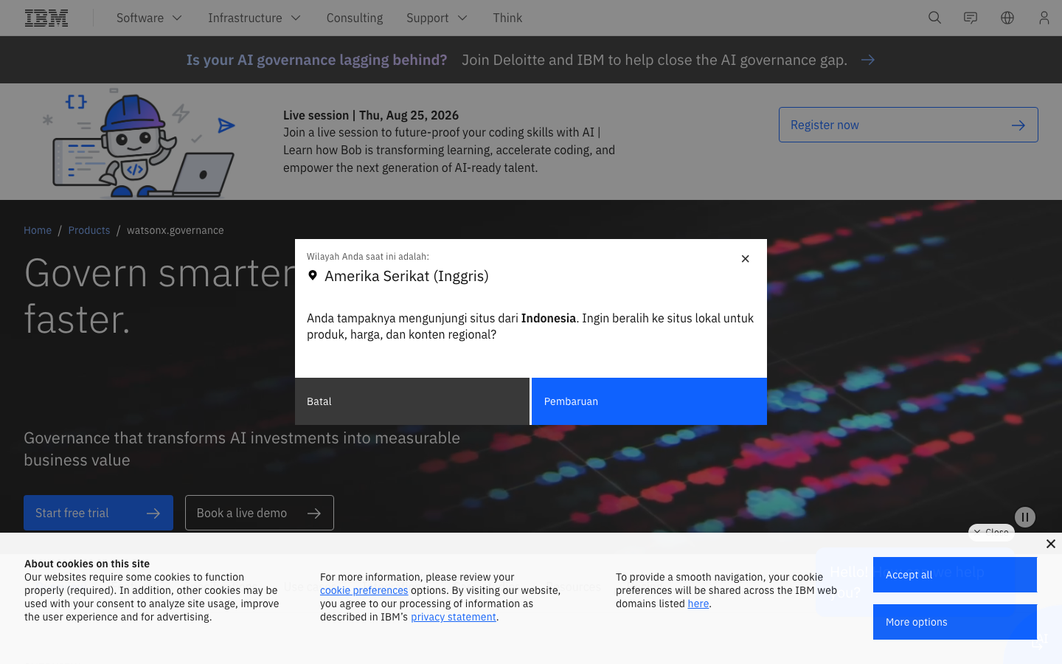Viewport: 1062px width, 664px height.
Task: Open the user profile icon
Action: [x=1044, y=18]
